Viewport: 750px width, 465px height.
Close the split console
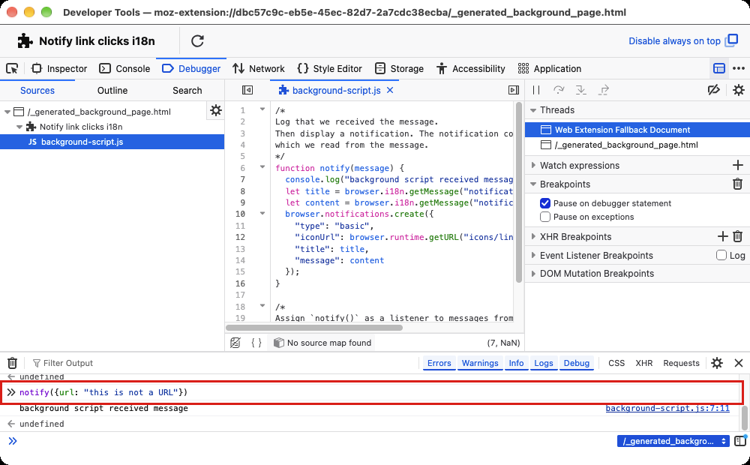[x=739, y=362]
